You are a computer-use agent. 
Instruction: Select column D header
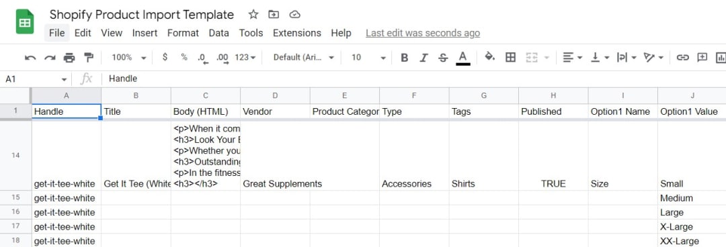click(x=275, y=95)
